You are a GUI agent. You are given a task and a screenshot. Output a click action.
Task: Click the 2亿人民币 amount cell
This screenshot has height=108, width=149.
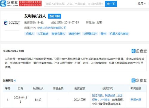[80, 100]
